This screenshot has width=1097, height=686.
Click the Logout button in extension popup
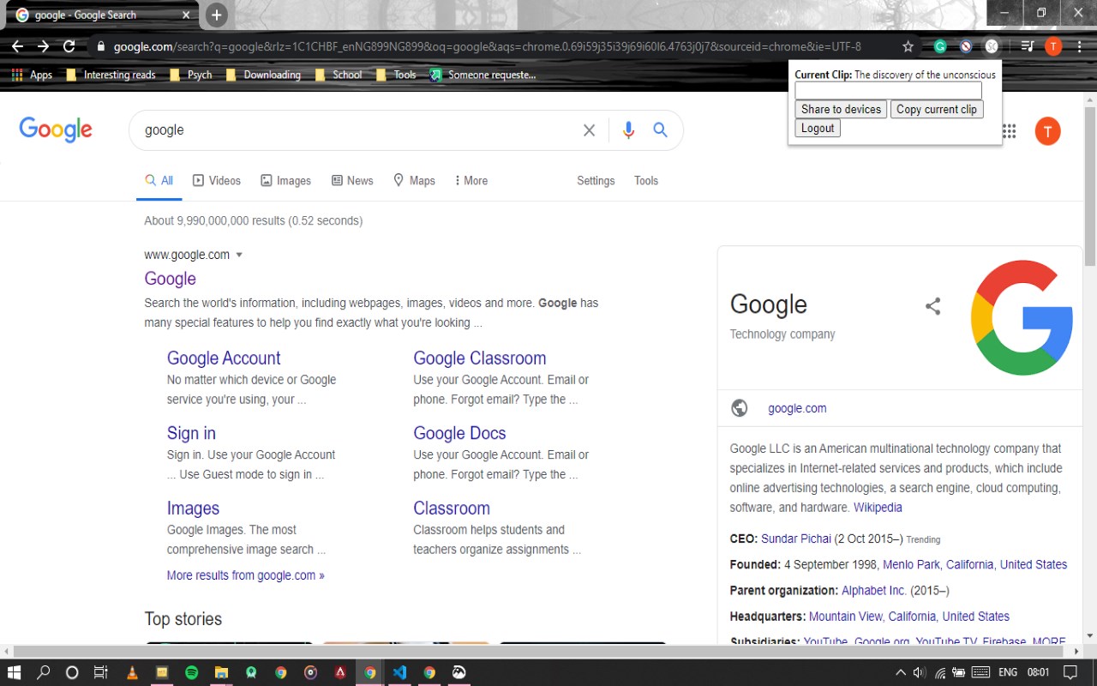click(x=818, y=128)
